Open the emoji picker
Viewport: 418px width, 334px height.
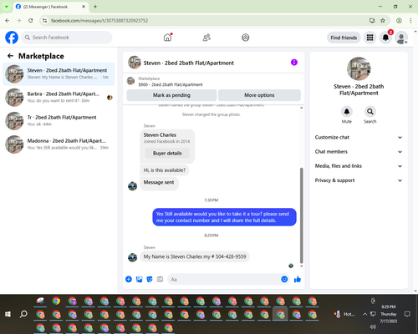284,279
